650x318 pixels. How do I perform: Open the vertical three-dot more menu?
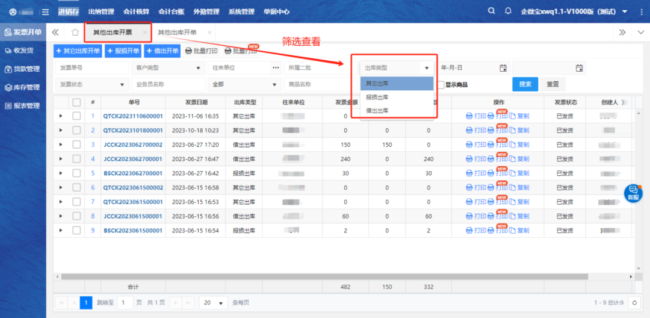coord(642,11)
